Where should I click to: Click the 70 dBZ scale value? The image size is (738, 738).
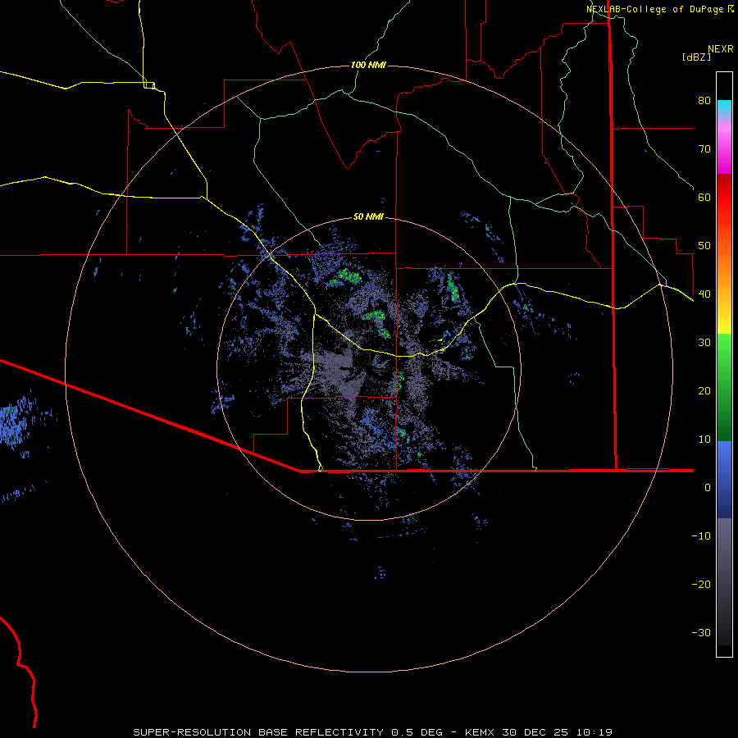[704, 148]
